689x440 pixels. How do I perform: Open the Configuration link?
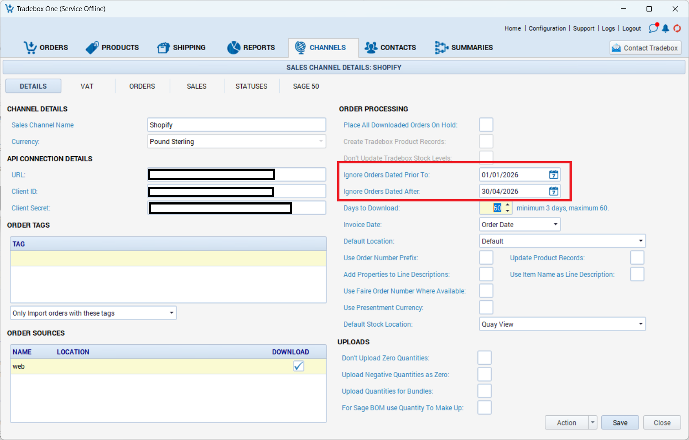[x=547, y=28]
